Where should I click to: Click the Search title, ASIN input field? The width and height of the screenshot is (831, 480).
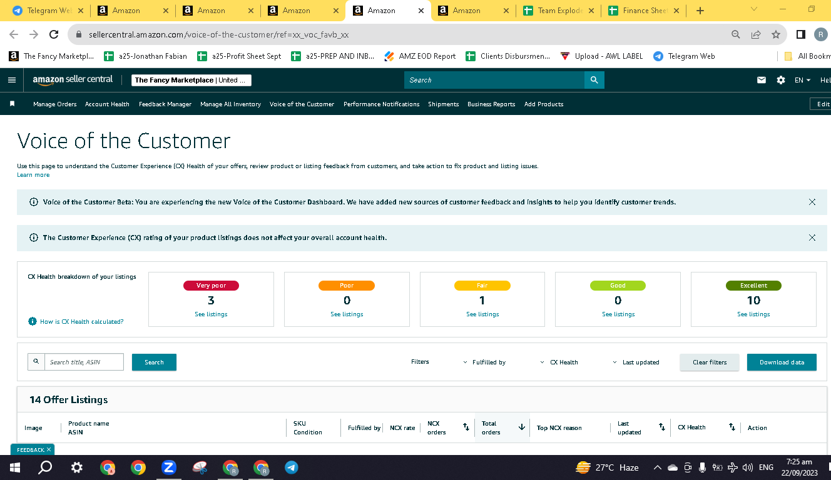click(84, 362)
